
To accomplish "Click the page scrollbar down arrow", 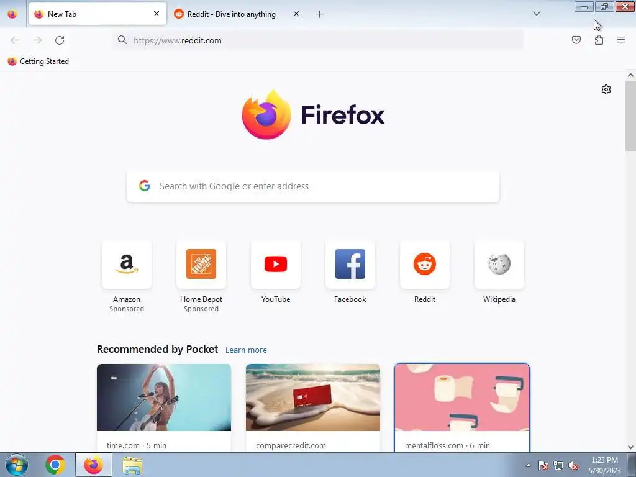I will coord(630,447).
